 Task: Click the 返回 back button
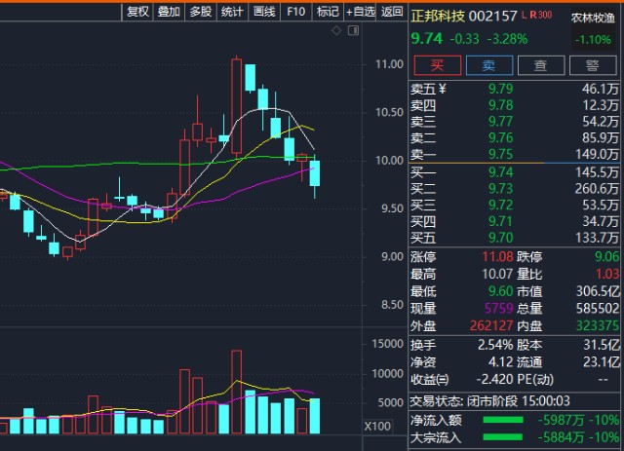click(x=392, y=12)
